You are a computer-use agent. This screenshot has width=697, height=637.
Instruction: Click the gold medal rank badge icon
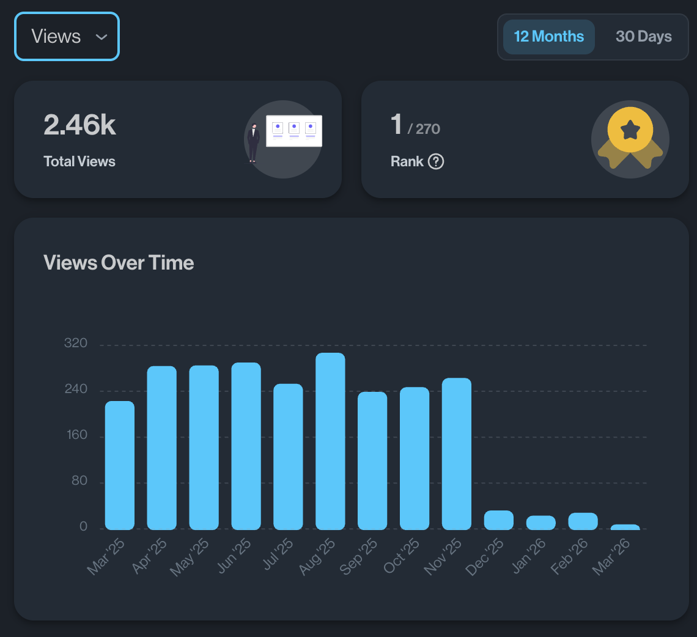pyautogui.click(x=630, y=139)
